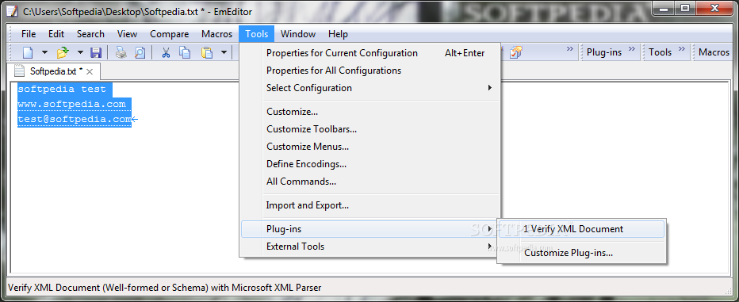739x302 pixels.
Task: Click the Cut scissors icon
Action: 166,52
